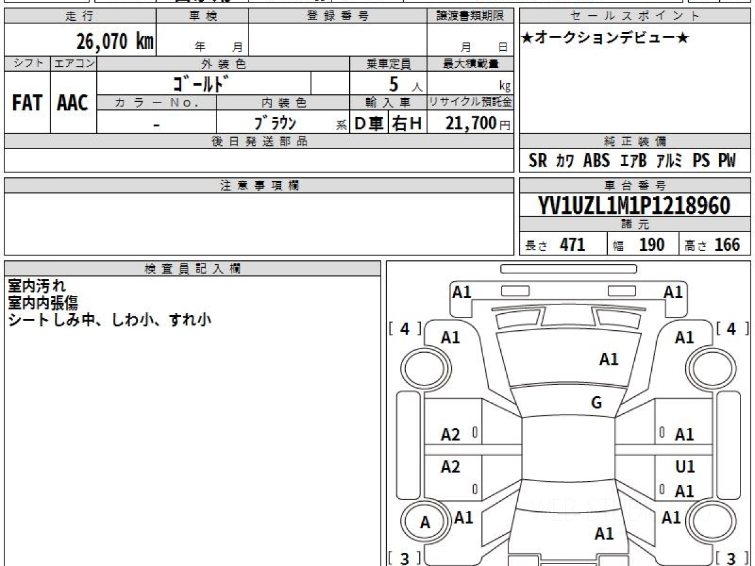Click the 輸入車 header cell
The width and height of the screenshot is (755, 566).
tap(388, 103)
